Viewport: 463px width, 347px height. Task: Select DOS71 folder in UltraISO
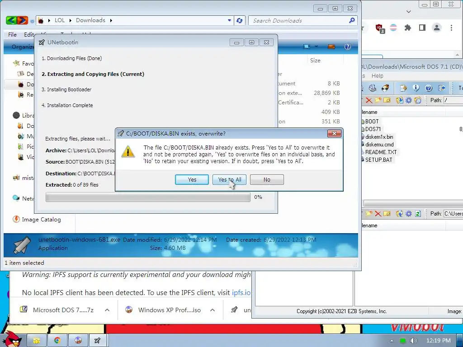coord(373,129)
